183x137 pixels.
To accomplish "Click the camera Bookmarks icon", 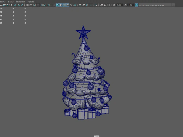I will (x=11, y=5).
